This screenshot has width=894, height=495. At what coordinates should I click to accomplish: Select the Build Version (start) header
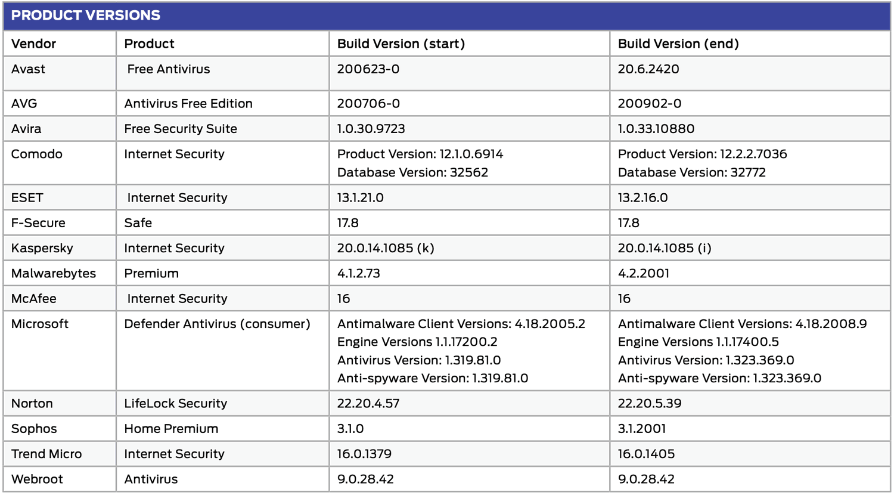click(401, 44)
